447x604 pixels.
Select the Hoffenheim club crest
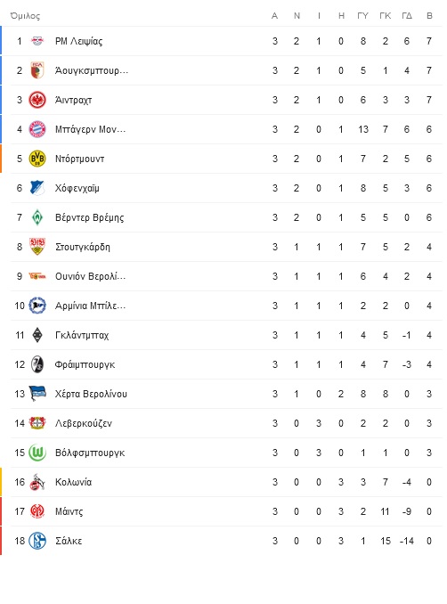click(37, 188)
